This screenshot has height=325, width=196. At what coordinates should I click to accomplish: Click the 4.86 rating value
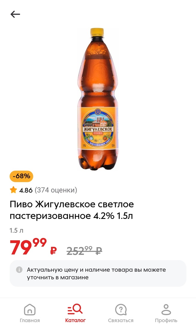[x=26, y=190]
